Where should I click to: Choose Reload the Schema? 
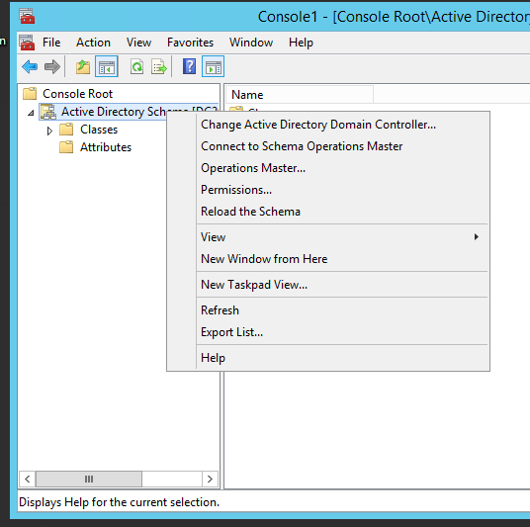pyautogui.click(x=328, y=212)
